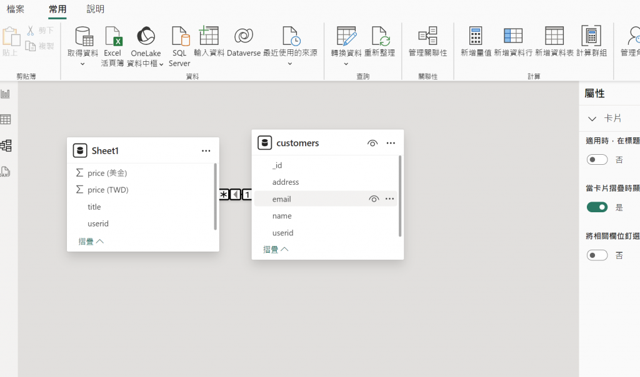This screenshot has width=640, height=377.
Task: Click 新增資料表 new table icon
Action: click(x=554, y=36)
